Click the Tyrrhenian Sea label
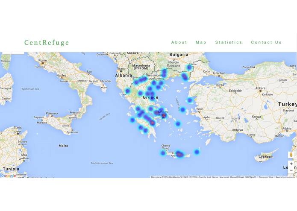This screenshot has height=211, width=297. point(30,89)
